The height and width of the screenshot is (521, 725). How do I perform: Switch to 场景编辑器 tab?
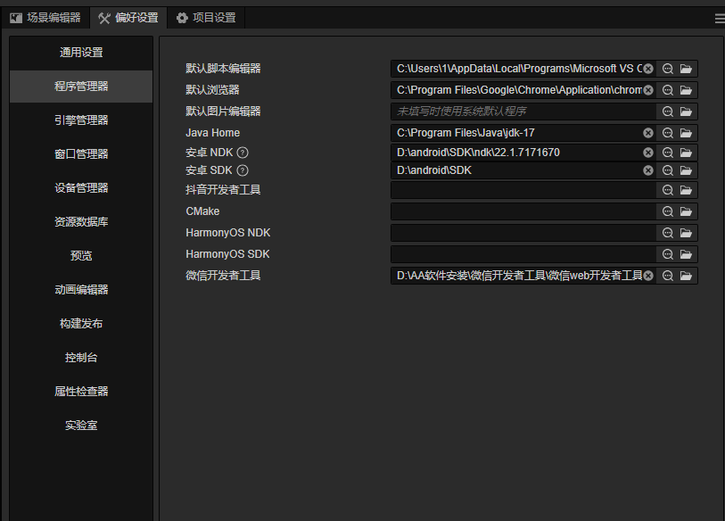point(45,18)
